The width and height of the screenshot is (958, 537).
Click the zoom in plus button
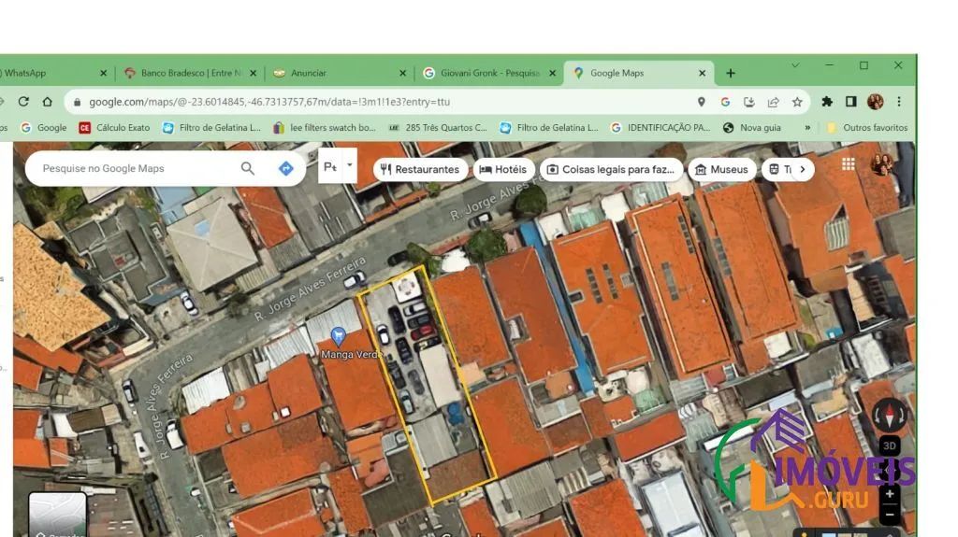click(x=890, y=493)
